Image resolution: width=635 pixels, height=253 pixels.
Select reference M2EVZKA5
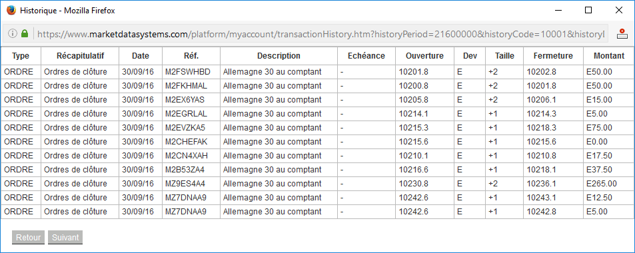[x=185, y=128]
